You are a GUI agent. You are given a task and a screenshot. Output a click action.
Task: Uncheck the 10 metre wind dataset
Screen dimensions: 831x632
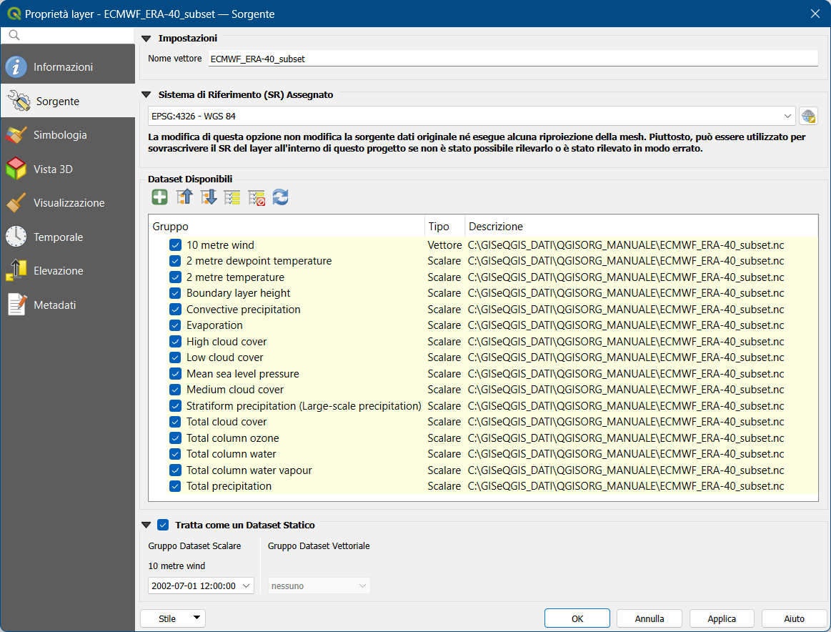tap(175, 245)
